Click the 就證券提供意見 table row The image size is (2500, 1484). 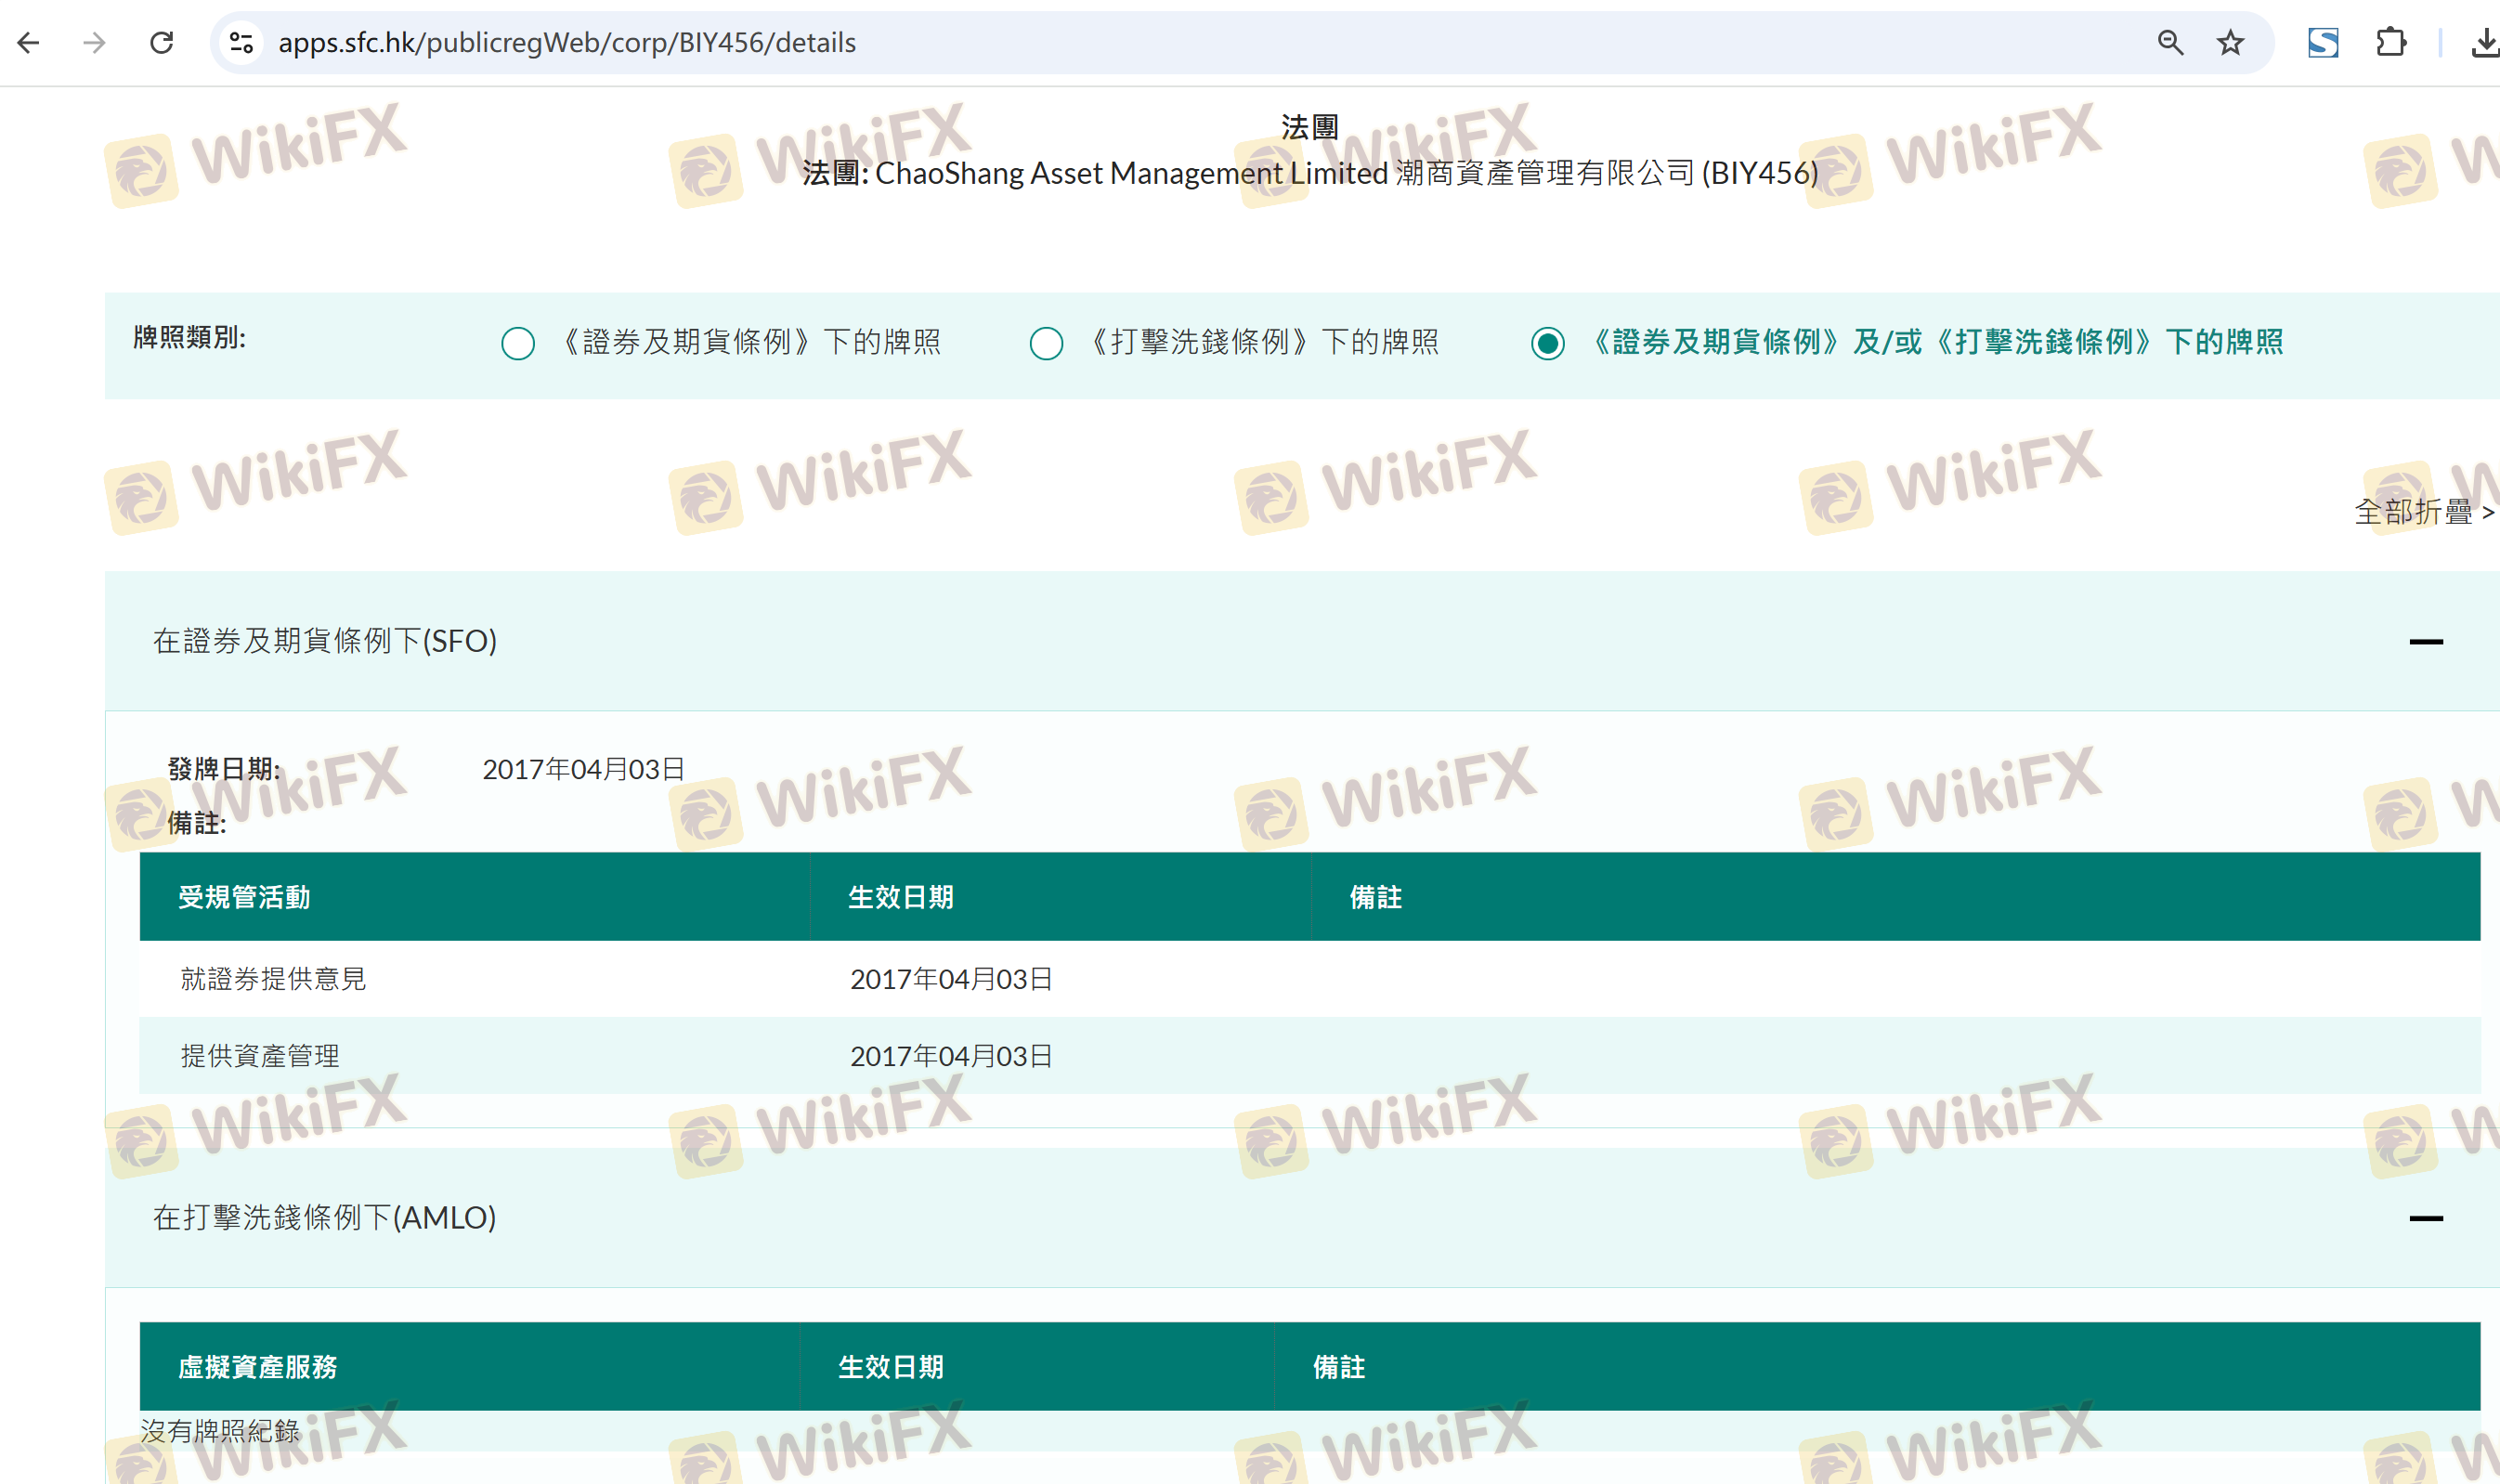coord(273,979)
